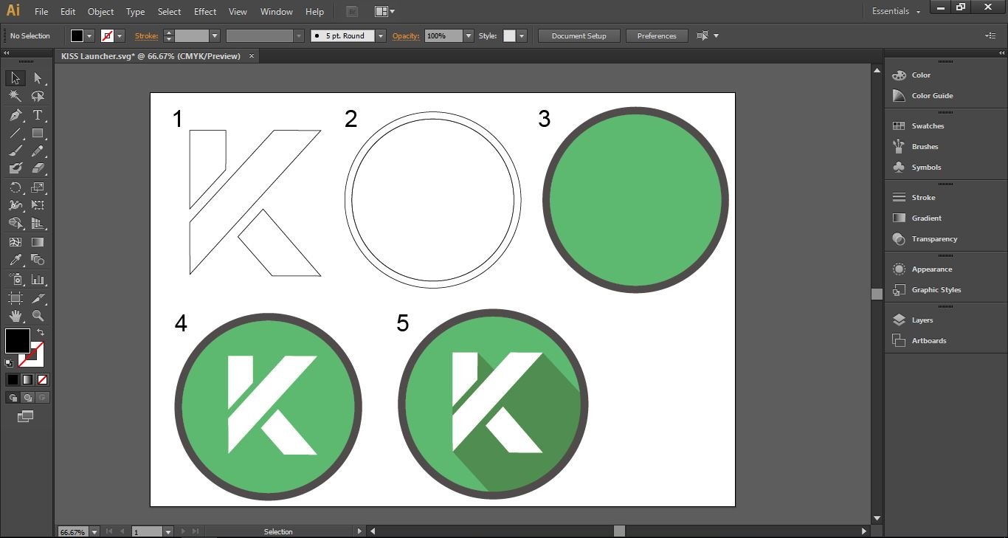Select the Mesh tool

click(x=15, y=241)
